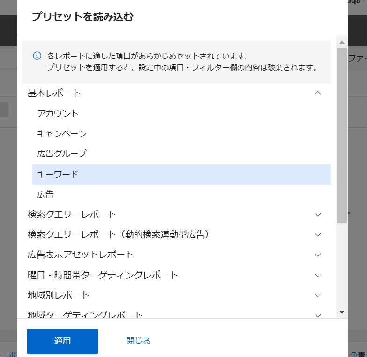The image size is (367, 357).
Task: Click the 地域別レポート section label
Action: click(x=59, y=295)
